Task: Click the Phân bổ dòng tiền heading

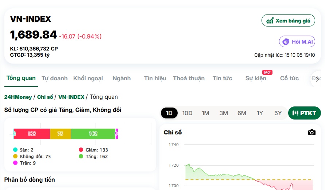Action: point(30,180)
